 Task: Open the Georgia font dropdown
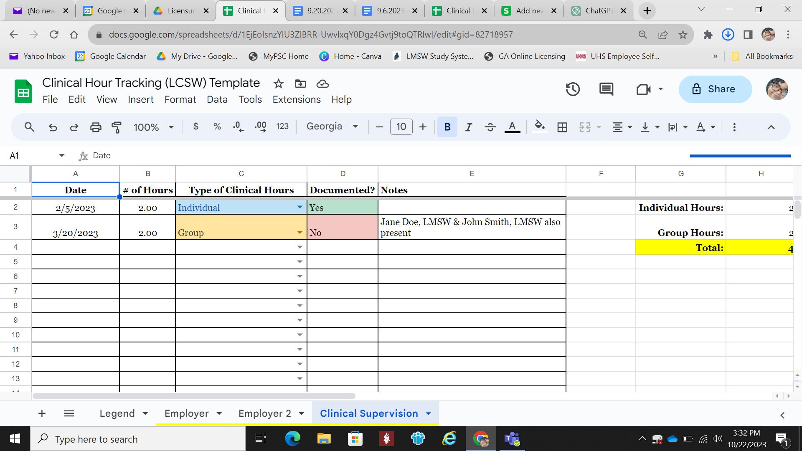332,126
